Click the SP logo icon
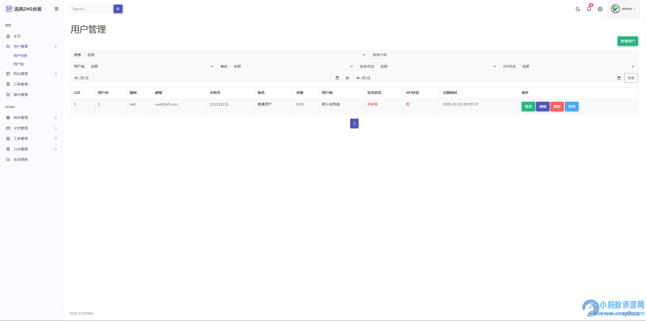This screenshot has height=321, width=646. coord(9,9)
